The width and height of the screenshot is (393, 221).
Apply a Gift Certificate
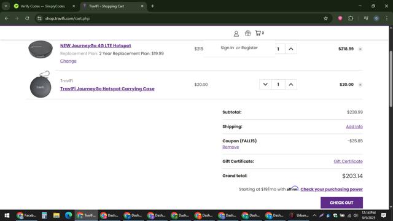tap(348, 161)
